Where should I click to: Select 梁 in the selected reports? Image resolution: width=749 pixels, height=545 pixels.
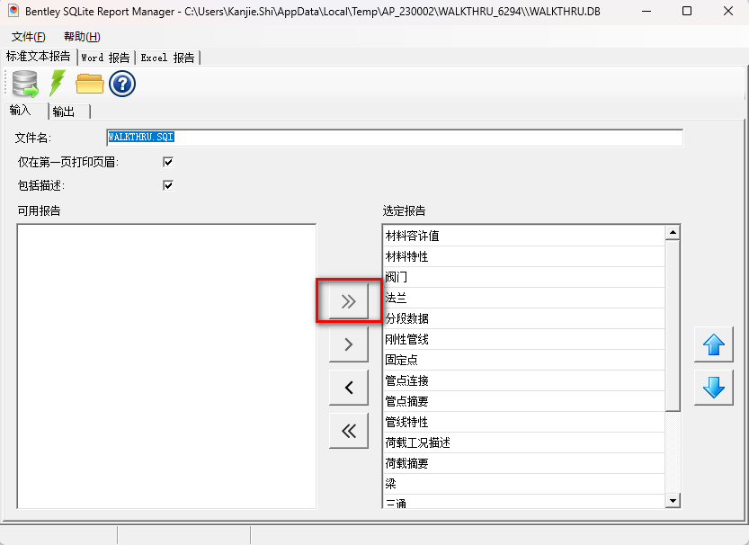coord(524,484)
